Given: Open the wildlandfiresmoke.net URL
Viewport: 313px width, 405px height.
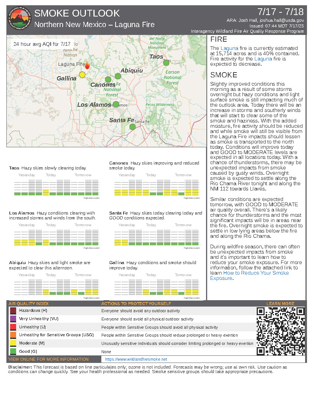Looking at the screenshot, I should [136, 359].
